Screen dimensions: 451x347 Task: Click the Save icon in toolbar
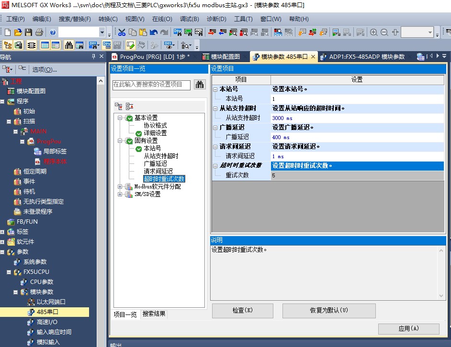[x=28, y=33]
